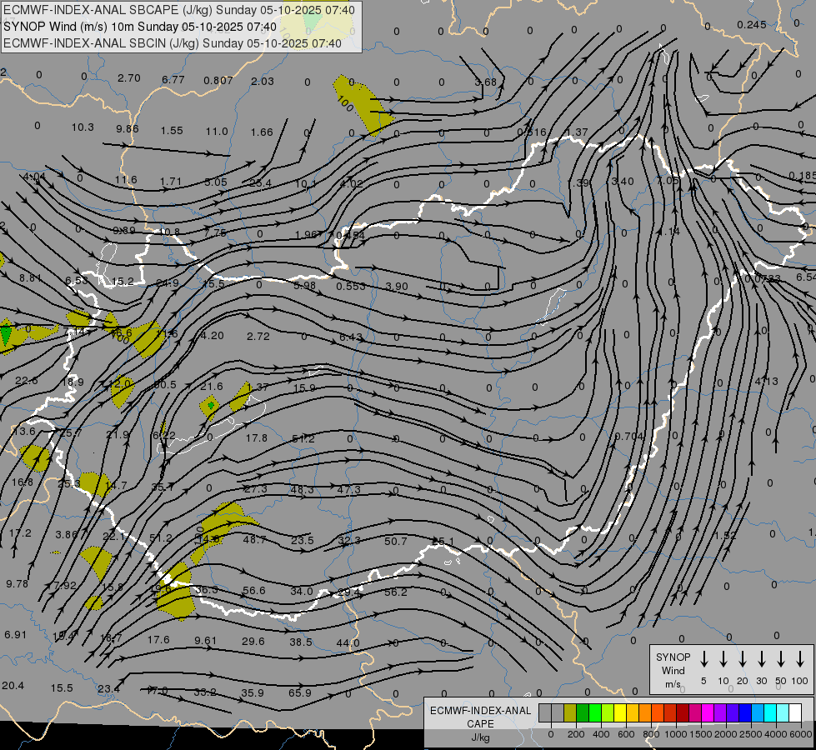Image resolution: width=816 pixels, height=750 pixels.
Task: Click the 100 m/s wind legend arrow
Action: click(x=800, y=659)
